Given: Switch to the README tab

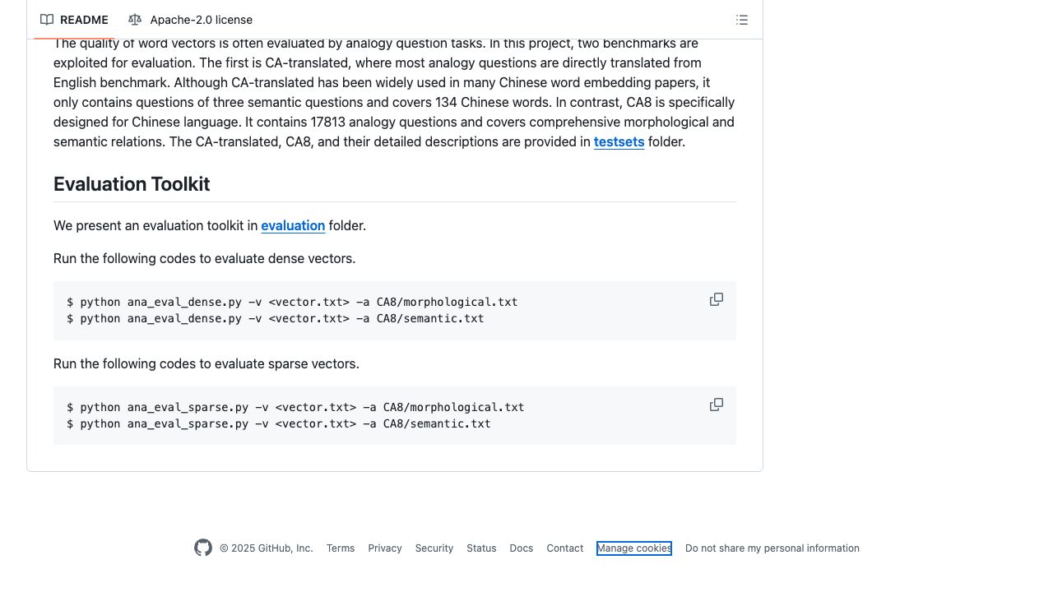Looking at the screenshot, I should pos(74,20).
